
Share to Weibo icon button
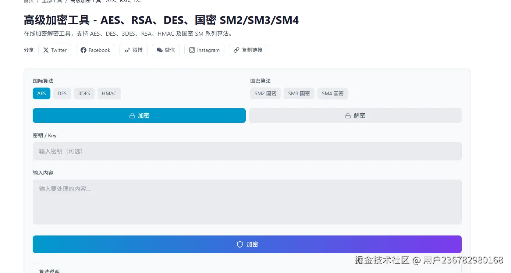[x=127, y=50]
